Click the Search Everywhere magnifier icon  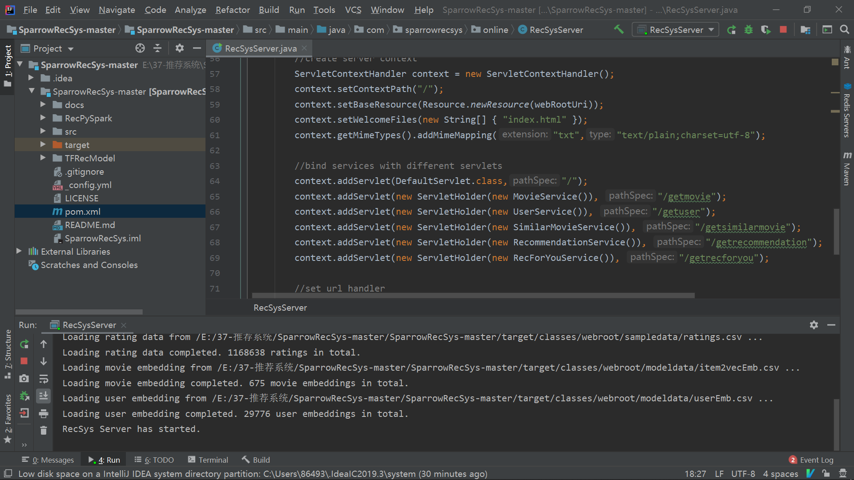844,30
